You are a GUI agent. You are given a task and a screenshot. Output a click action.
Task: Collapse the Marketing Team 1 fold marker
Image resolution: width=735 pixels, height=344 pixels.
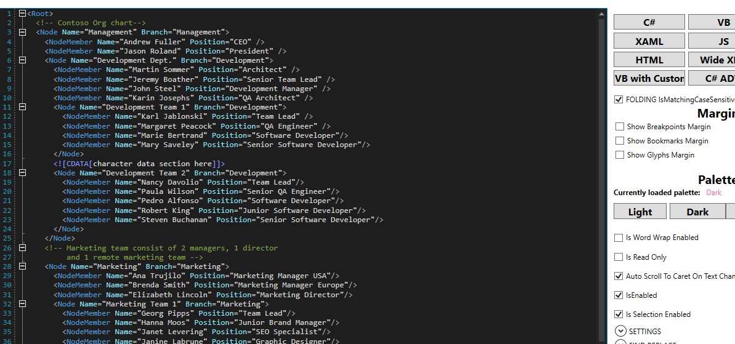pos(22,304)
